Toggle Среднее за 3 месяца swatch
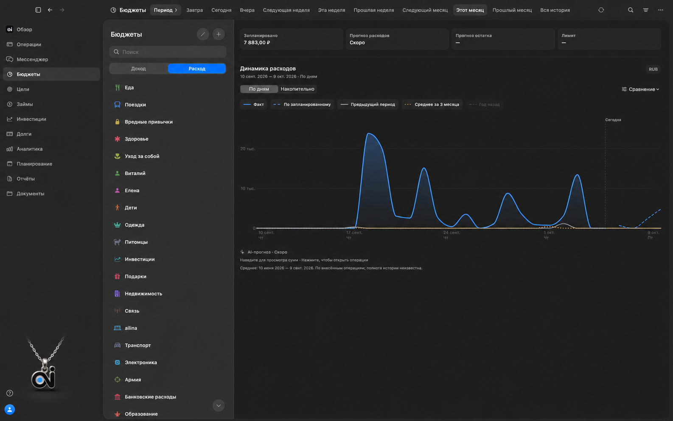673x421 pixels. point(408,104)
